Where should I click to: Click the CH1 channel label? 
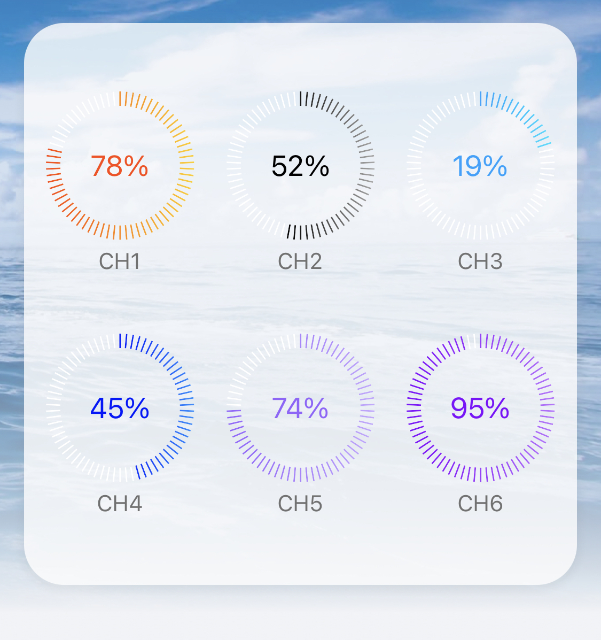(x=120, y=261)
